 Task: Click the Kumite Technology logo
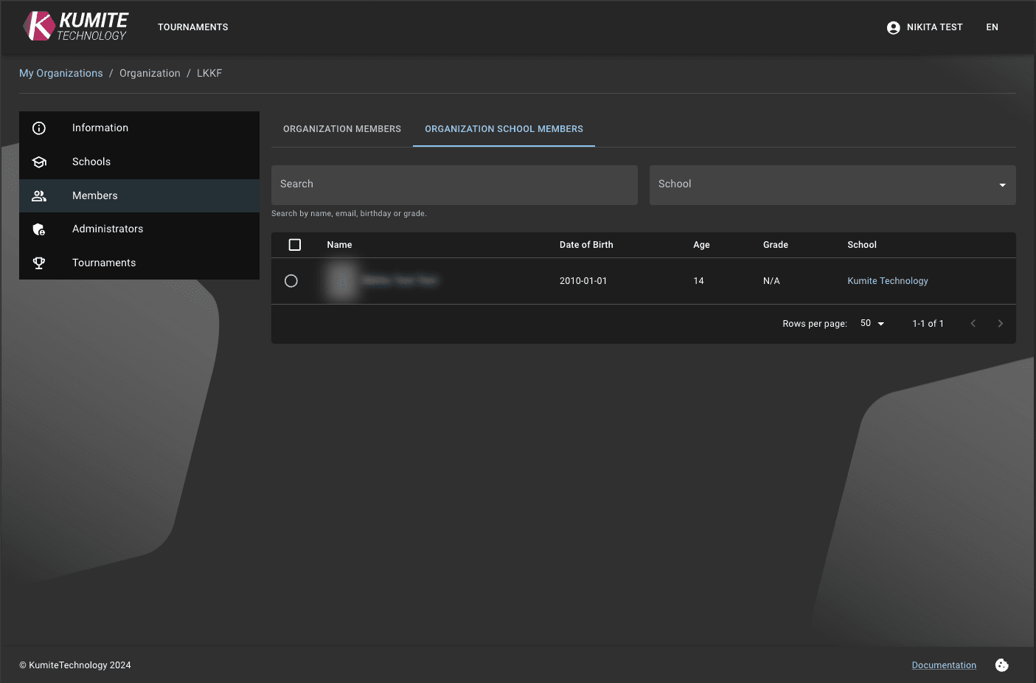pos(76,27)
